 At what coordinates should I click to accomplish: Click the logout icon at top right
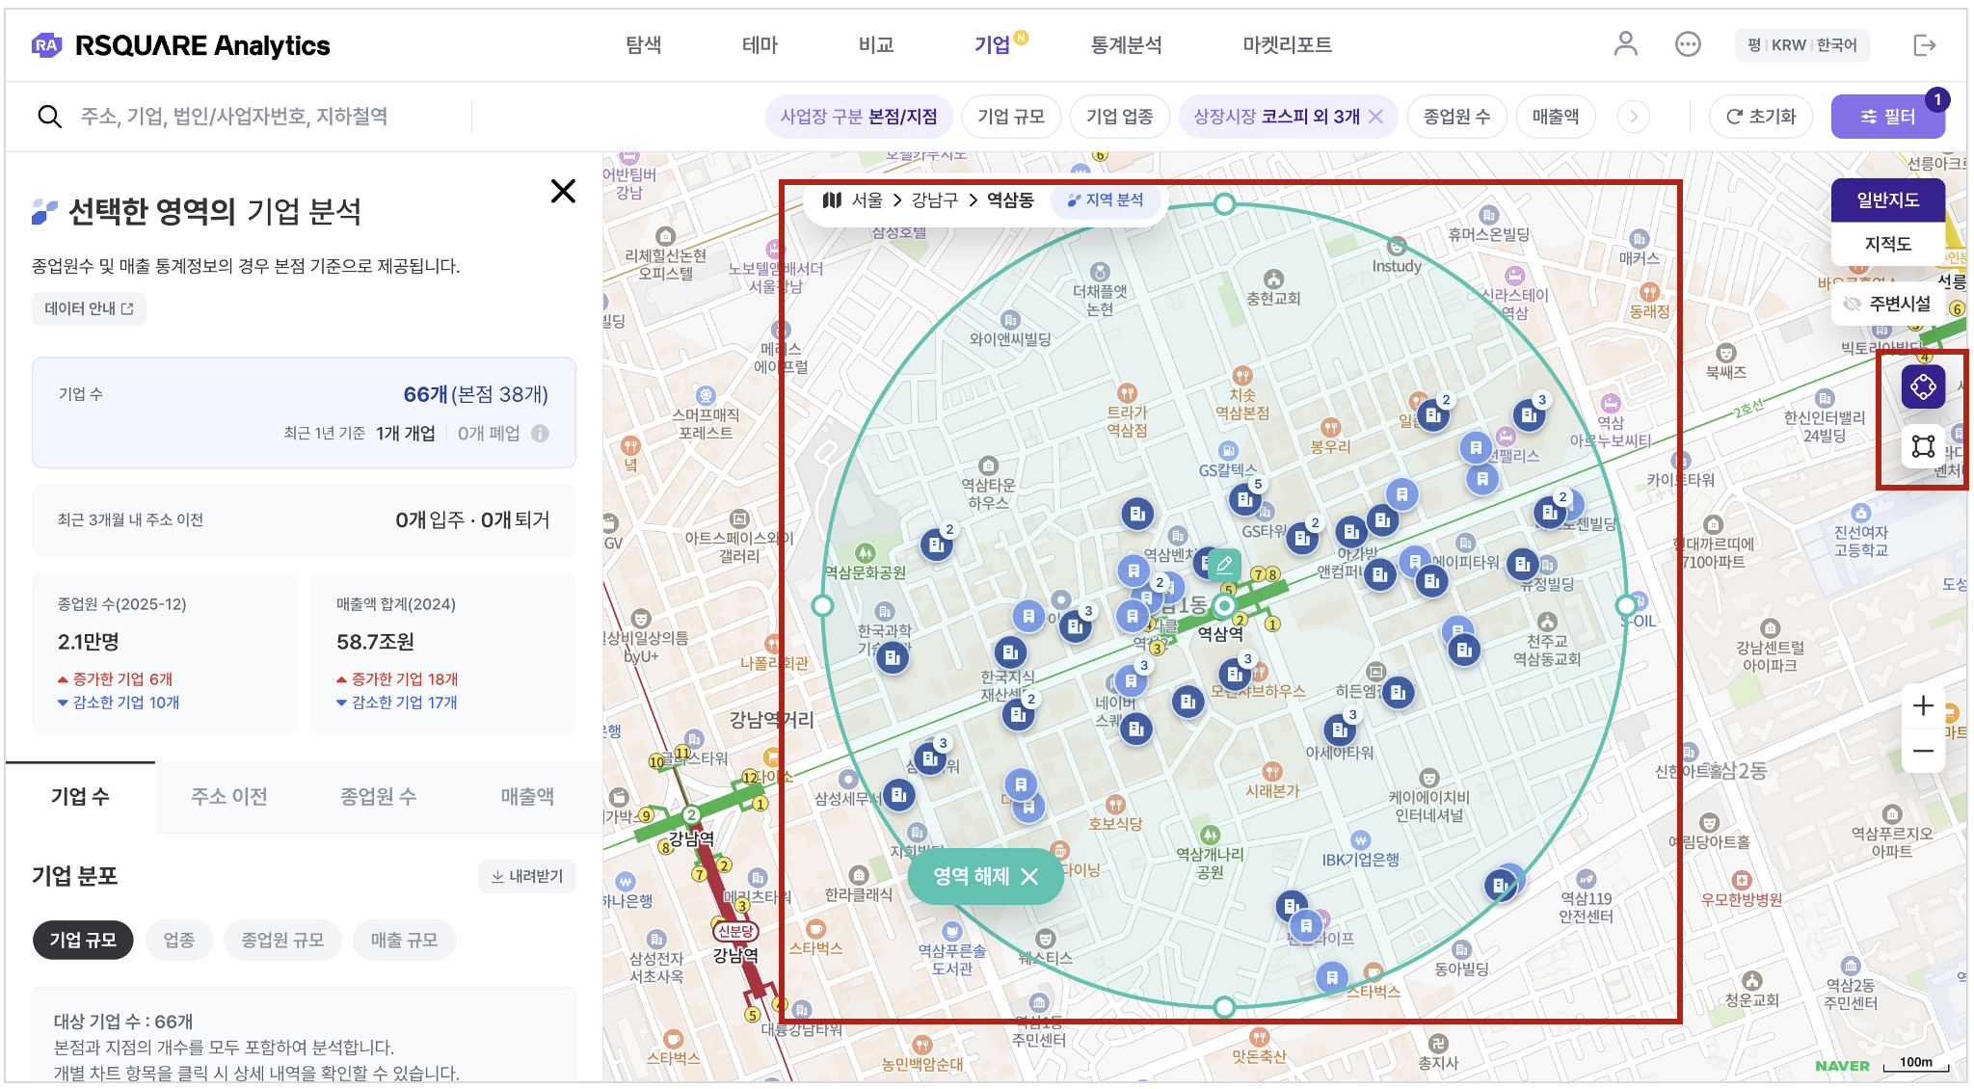pos(1924,45)
